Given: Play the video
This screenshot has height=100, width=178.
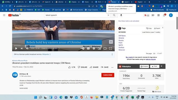Looking at the screenshot, I should [16, 48].
